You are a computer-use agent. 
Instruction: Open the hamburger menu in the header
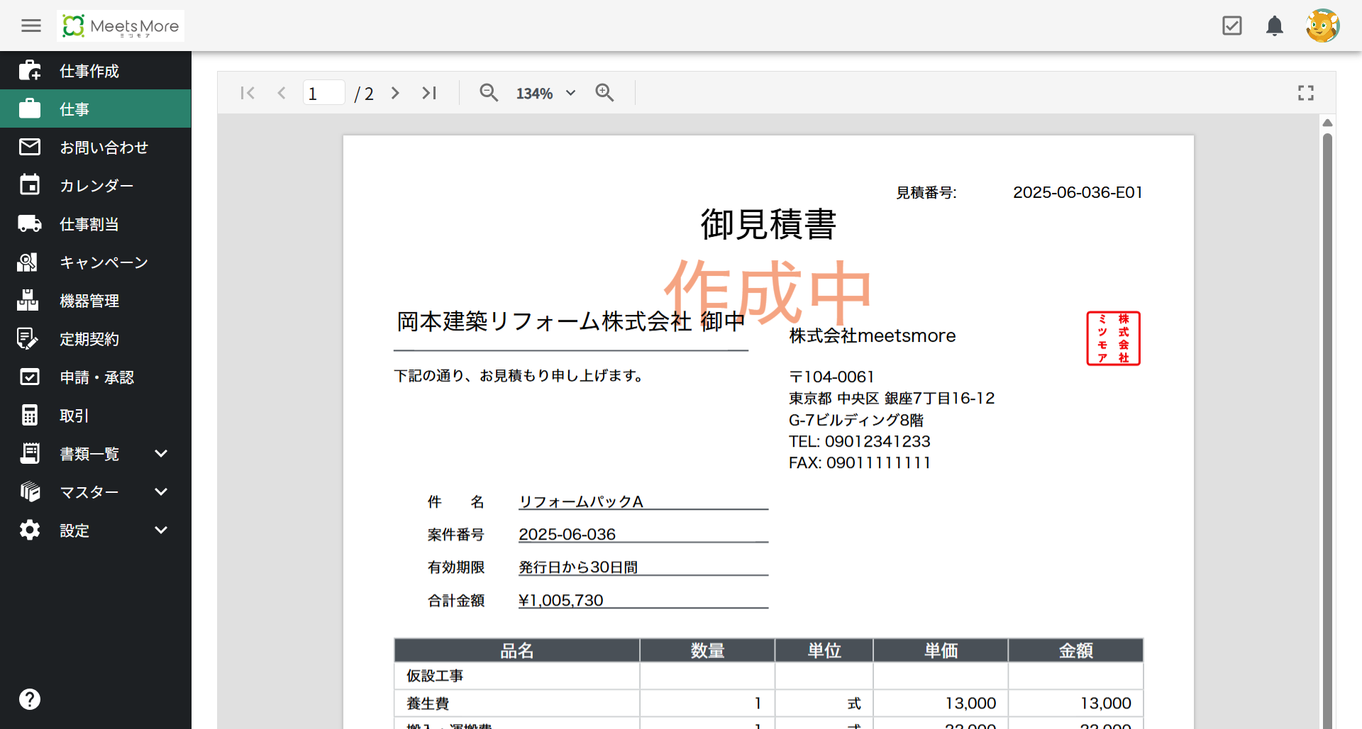click(31, 26)
